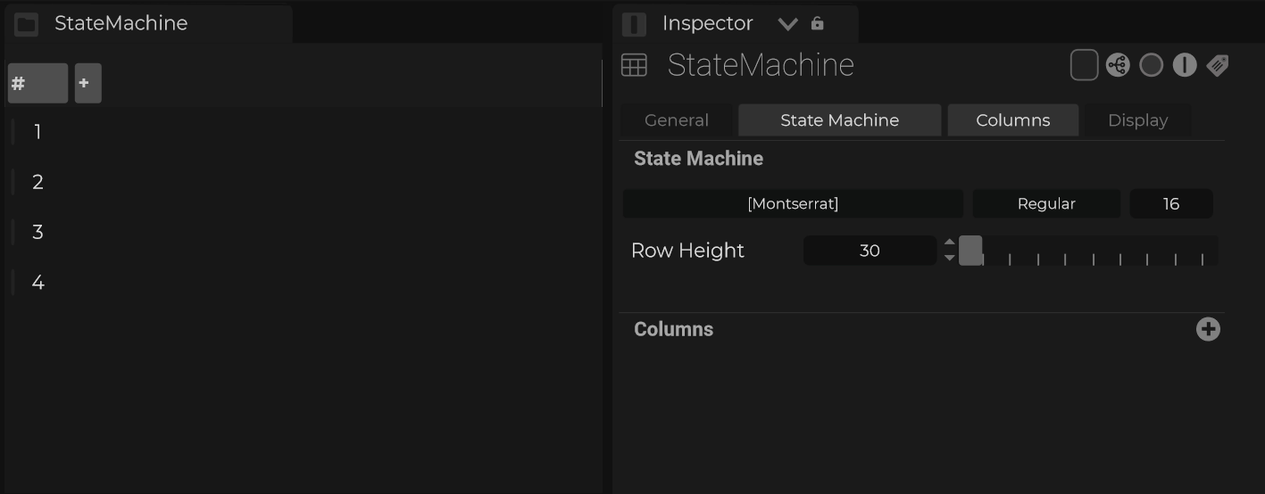1265x494 pixels.
Task: Click the dark circle icon in Inspector header
Action: click(x=1151, y=65)
